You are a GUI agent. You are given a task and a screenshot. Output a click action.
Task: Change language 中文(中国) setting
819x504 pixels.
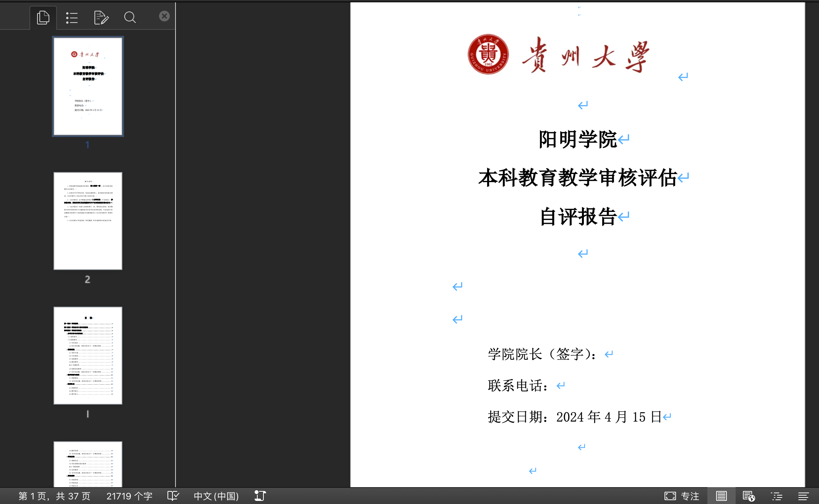[216, 496]
